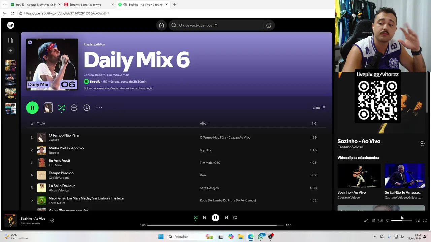Enter full screen player mode
Viewport: 431px width, 242px height.
pyautogui.click(x=425, y=220)
